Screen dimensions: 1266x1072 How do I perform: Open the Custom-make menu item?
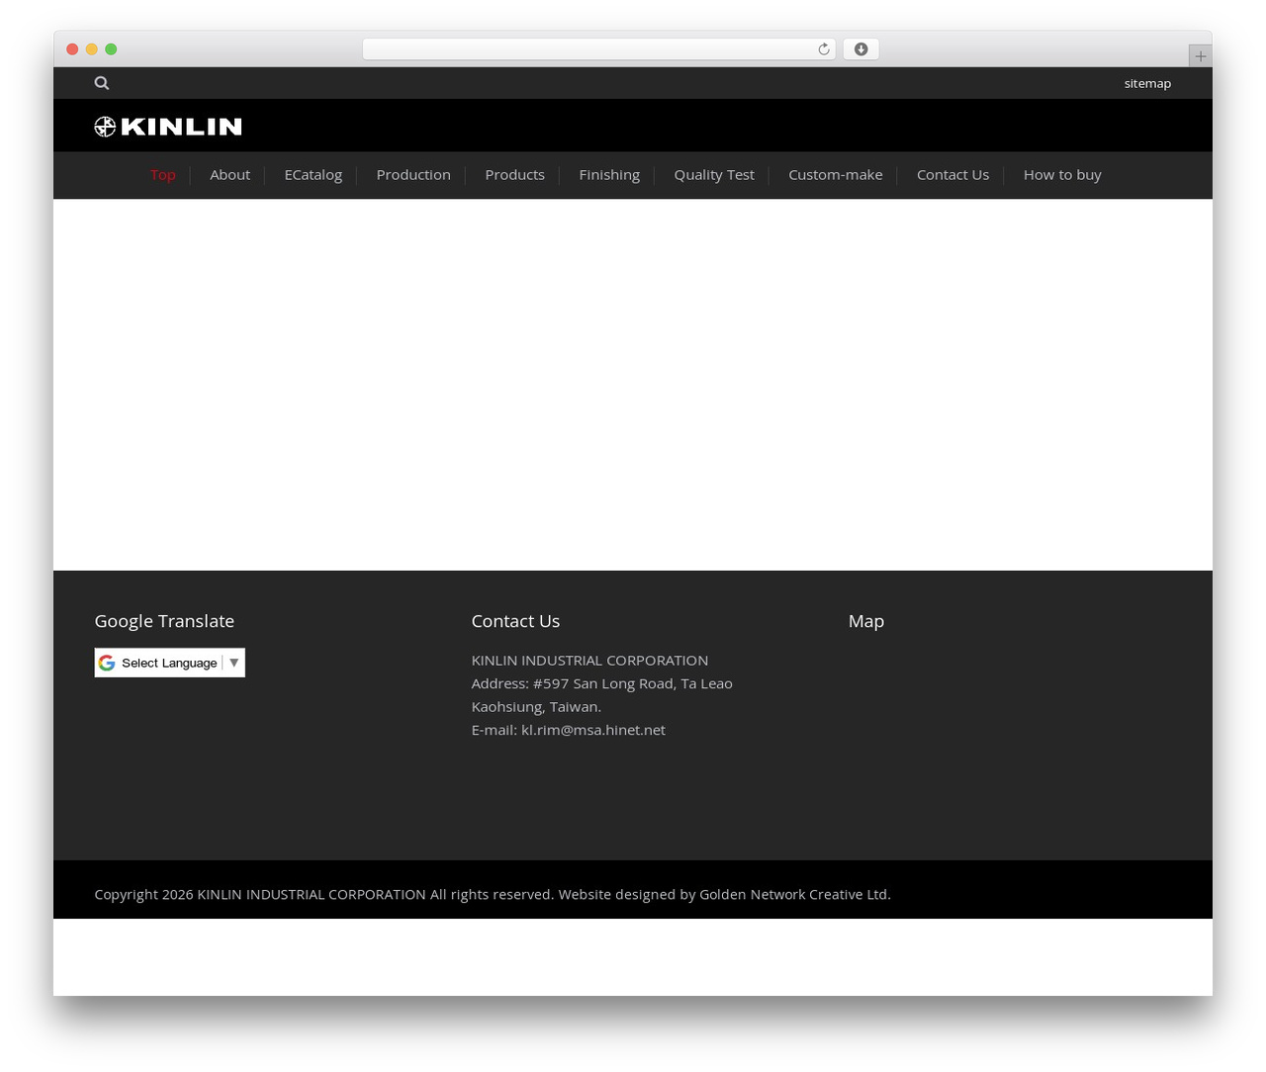click(x=836, y=175)
